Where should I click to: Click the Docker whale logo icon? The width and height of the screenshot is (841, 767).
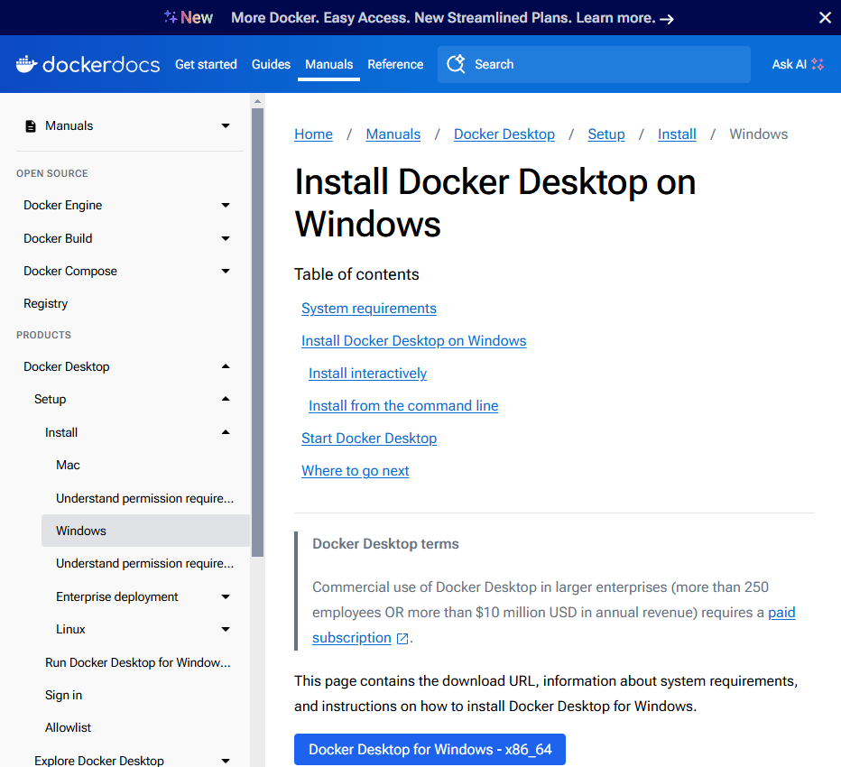click(x=26, y=64)
